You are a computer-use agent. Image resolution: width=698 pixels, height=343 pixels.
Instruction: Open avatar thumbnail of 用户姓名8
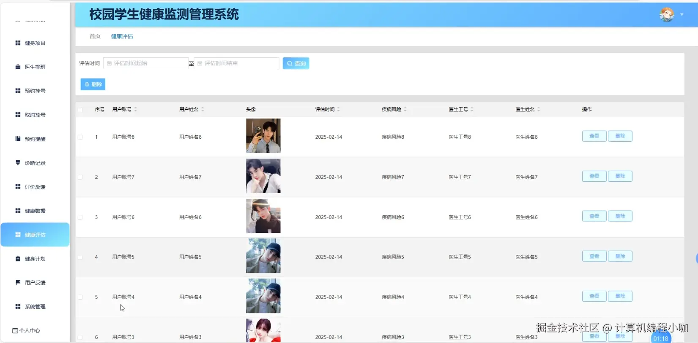pos(263,136)
